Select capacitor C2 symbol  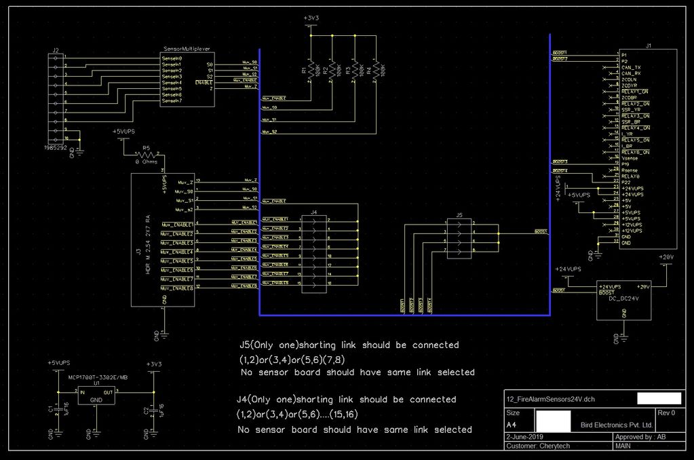coord(153,410)
